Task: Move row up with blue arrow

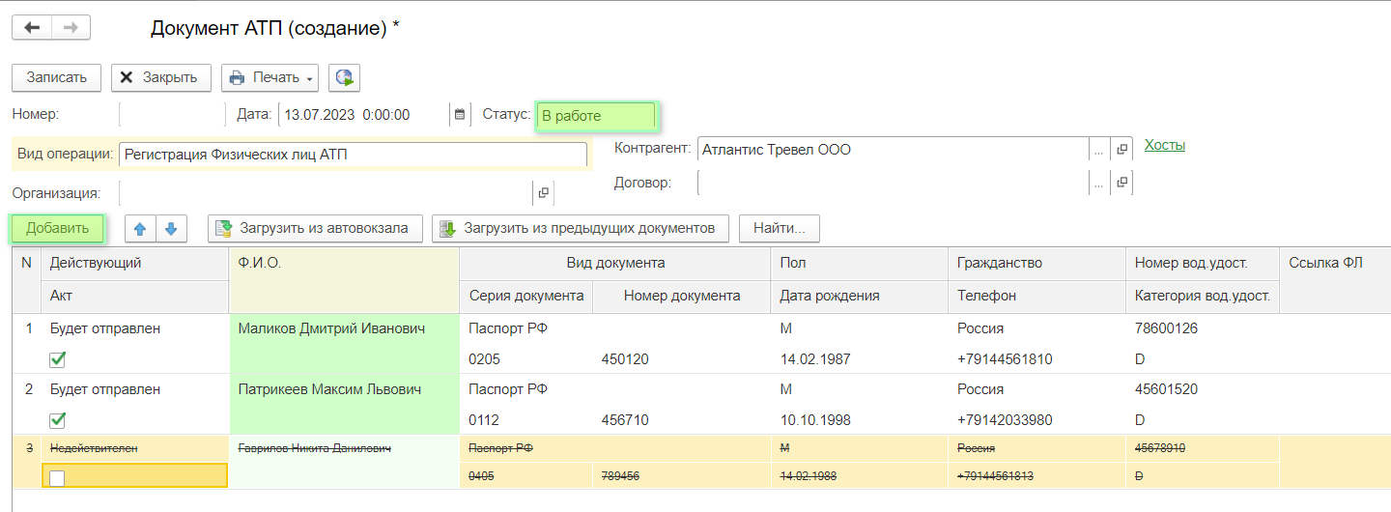Action: pyautogui.click(x=140, y=229)
